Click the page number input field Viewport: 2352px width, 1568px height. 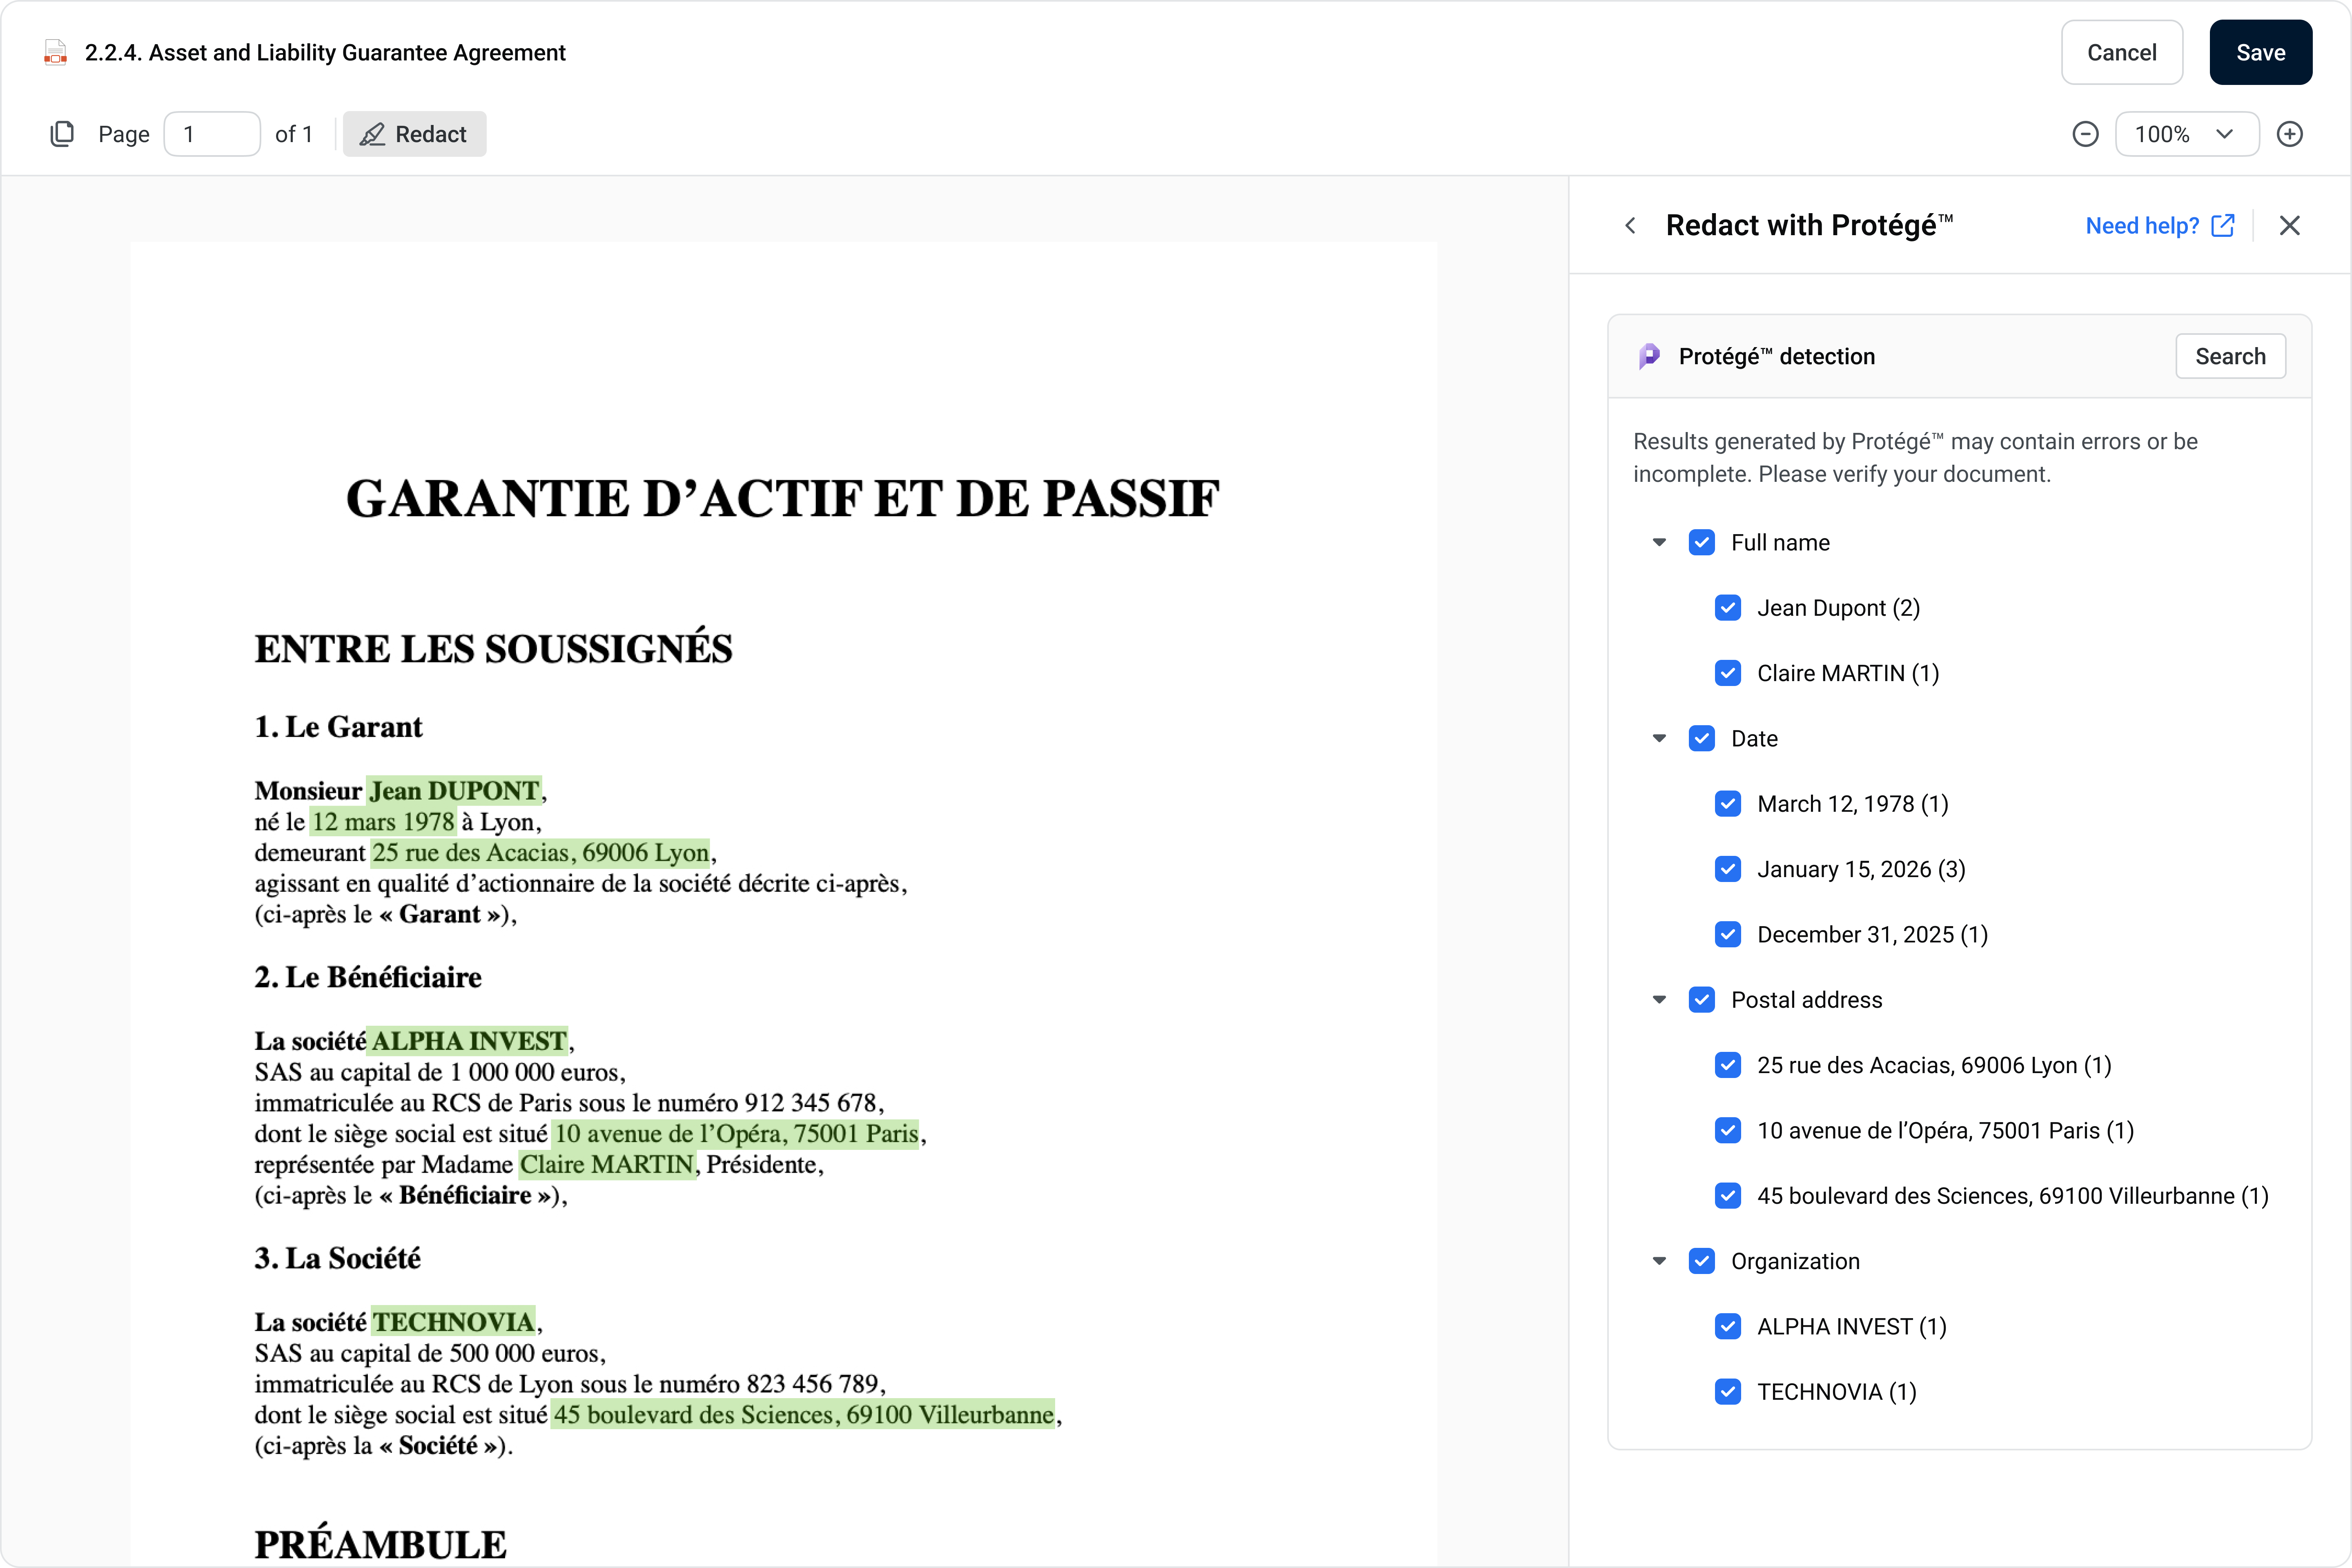click(x=212, y=134)
